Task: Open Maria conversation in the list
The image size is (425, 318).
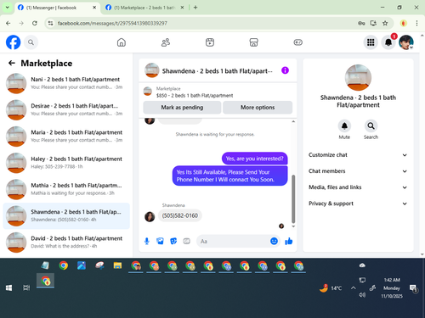Action: (x=66, y=137)
